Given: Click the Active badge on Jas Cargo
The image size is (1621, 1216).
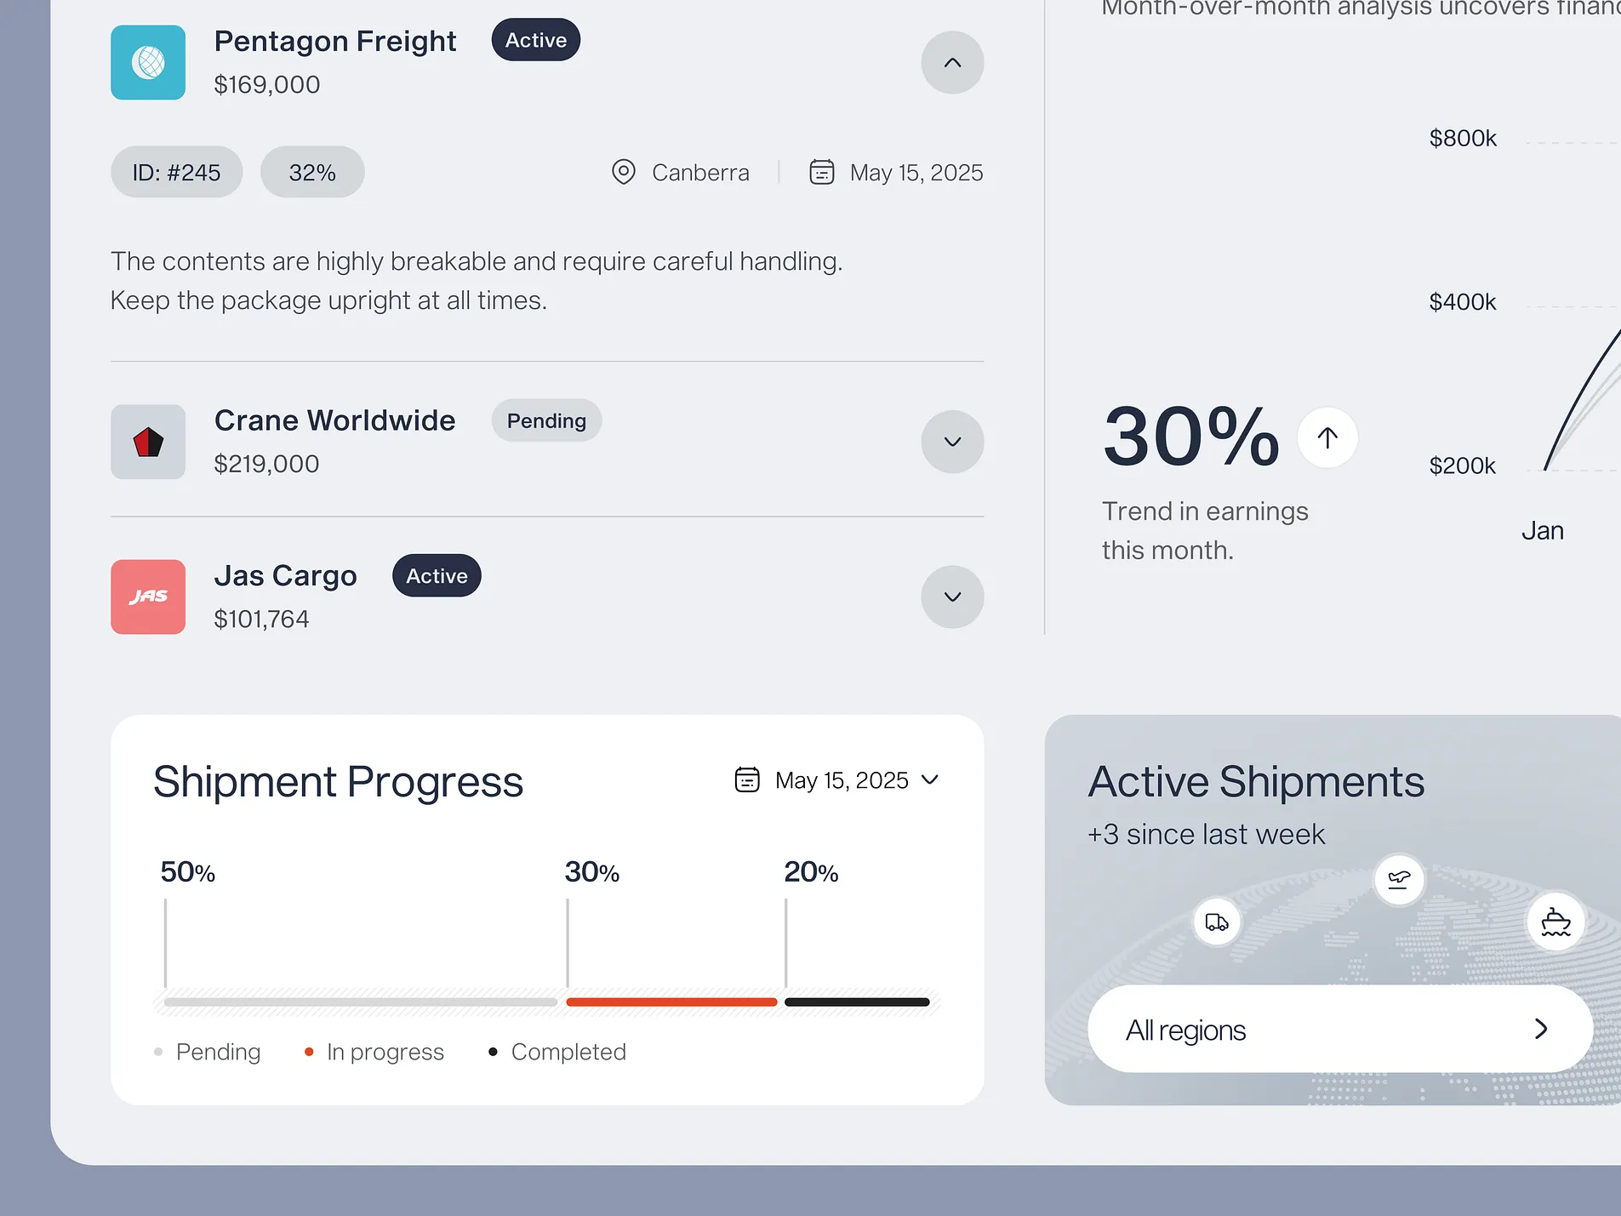Looking at the screenshot, I should (x=437, y=575).
